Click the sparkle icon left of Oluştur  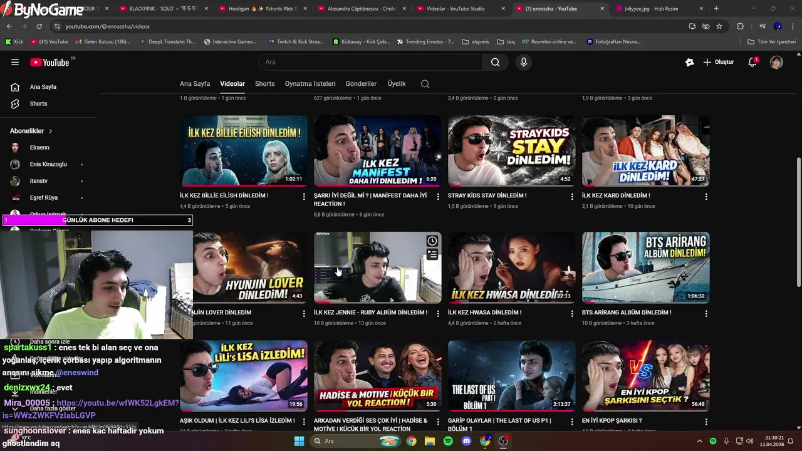[x=689, y=62]
